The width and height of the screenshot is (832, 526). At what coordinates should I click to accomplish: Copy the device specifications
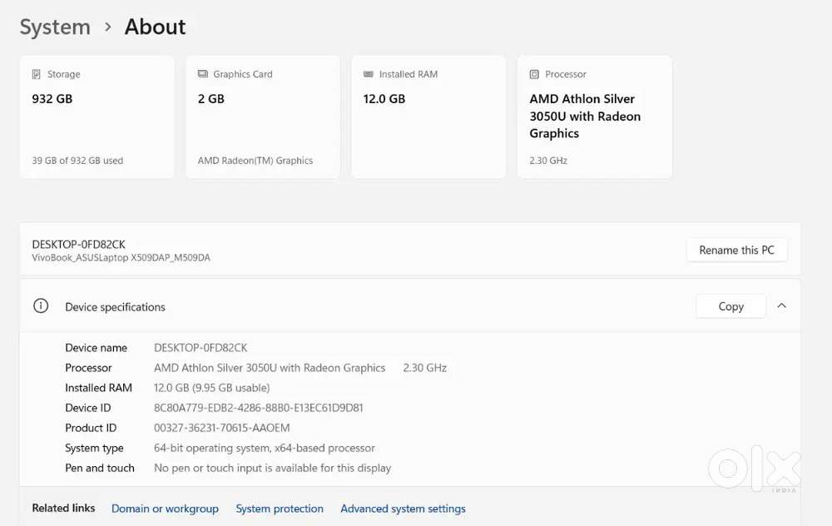pyautogui.click(x=730, y=306)
